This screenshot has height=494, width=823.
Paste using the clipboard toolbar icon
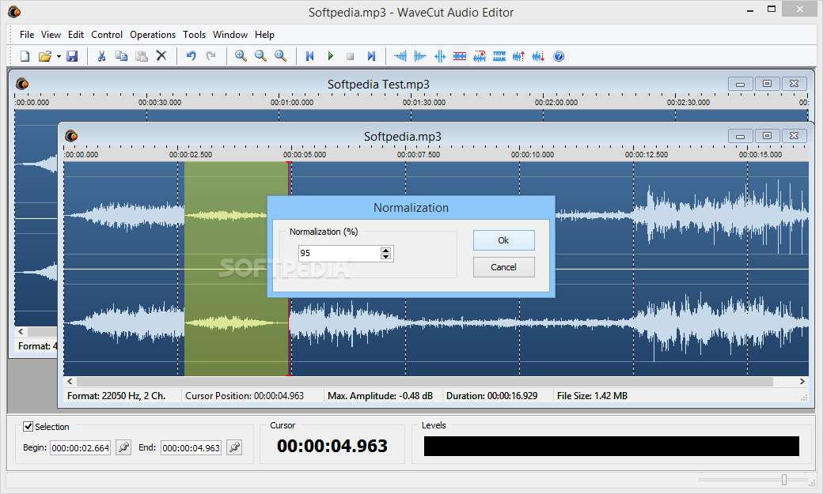(x=141, y=56)
